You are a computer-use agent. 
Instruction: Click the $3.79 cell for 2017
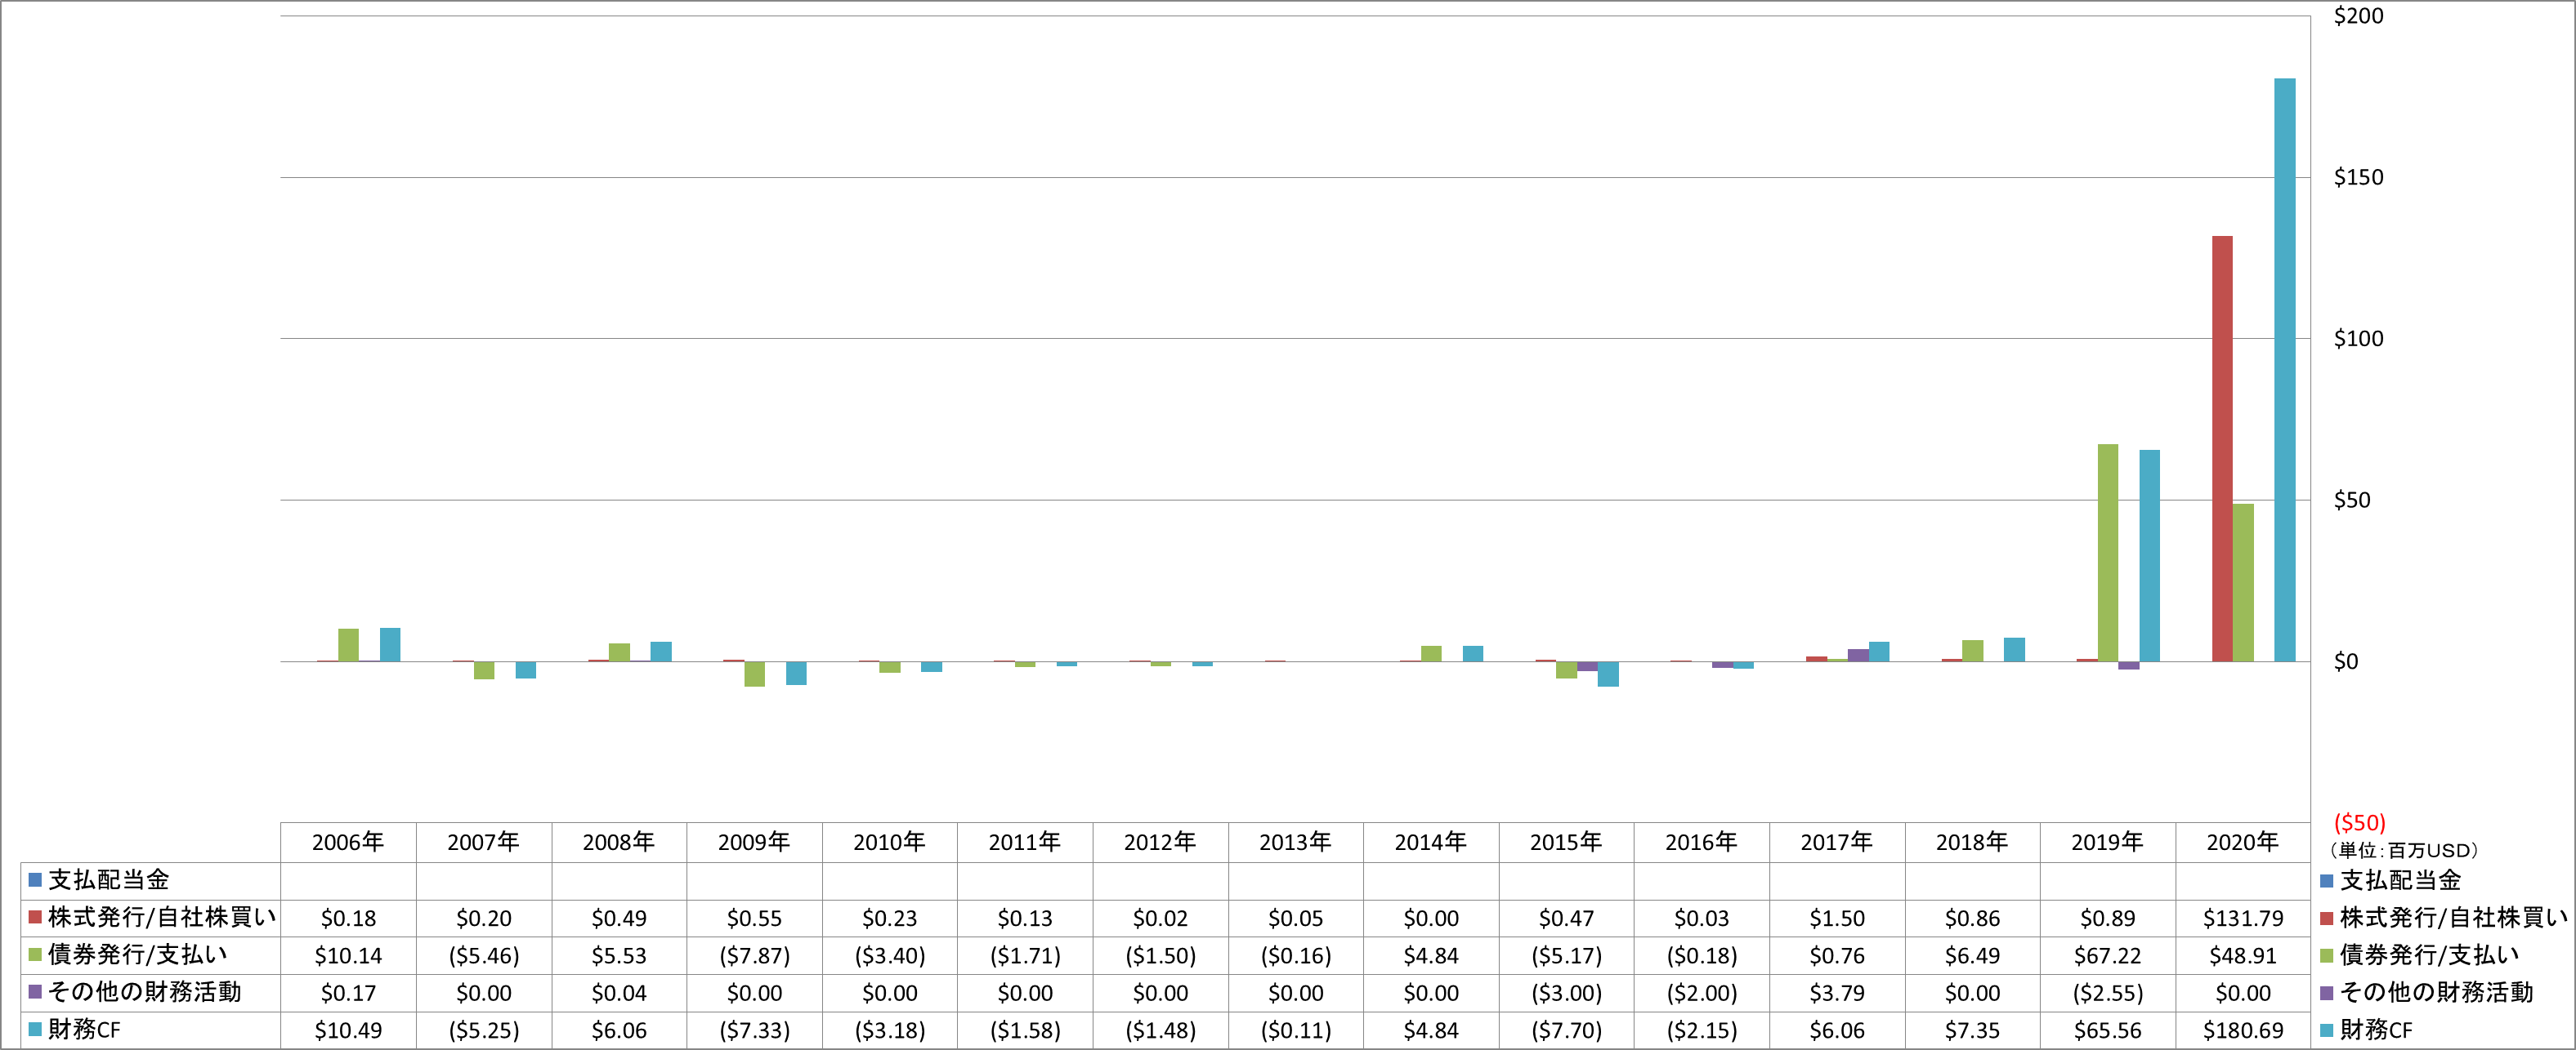[1837, 993]
